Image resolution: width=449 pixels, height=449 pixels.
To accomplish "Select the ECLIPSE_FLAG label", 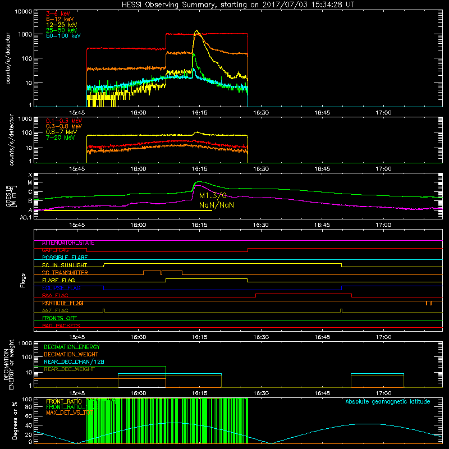I will (61, 288).
